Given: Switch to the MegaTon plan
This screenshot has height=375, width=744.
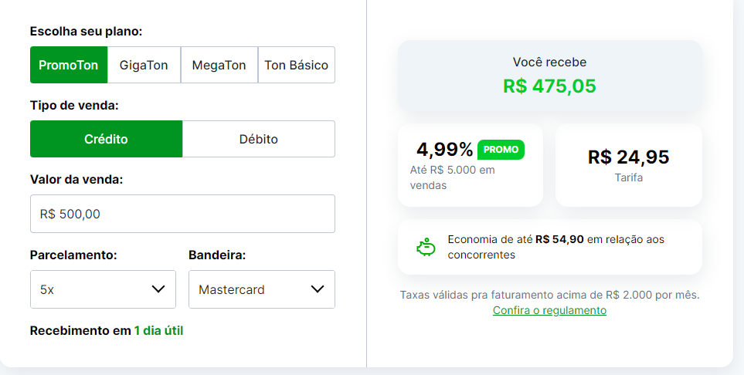Looking at the screenshot, I should (219, 65).
